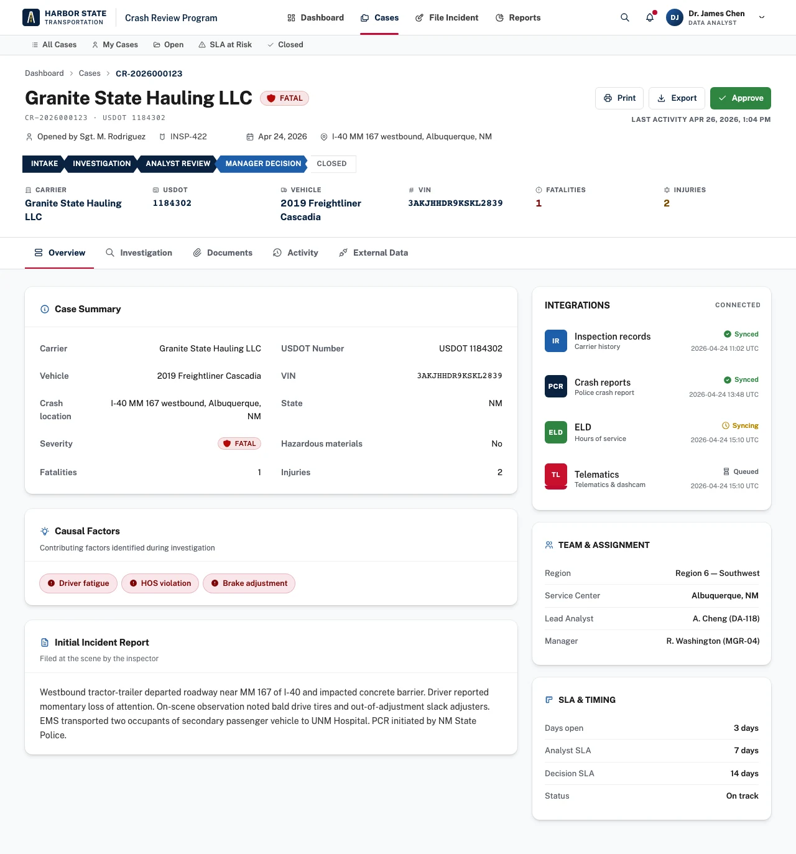Switch to the External Data tab
The image size is (796, 854).
click(x=373, y=253)
